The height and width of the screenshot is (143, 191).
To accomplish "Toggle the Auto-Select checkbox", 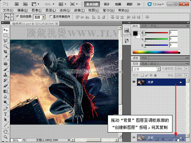I will pos(18,16).
